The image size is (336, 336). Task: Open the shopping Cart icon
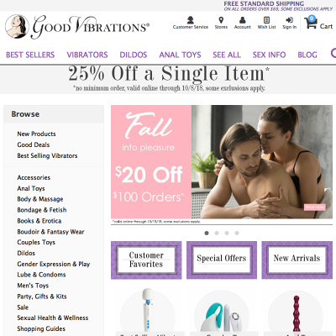(311, 23)
